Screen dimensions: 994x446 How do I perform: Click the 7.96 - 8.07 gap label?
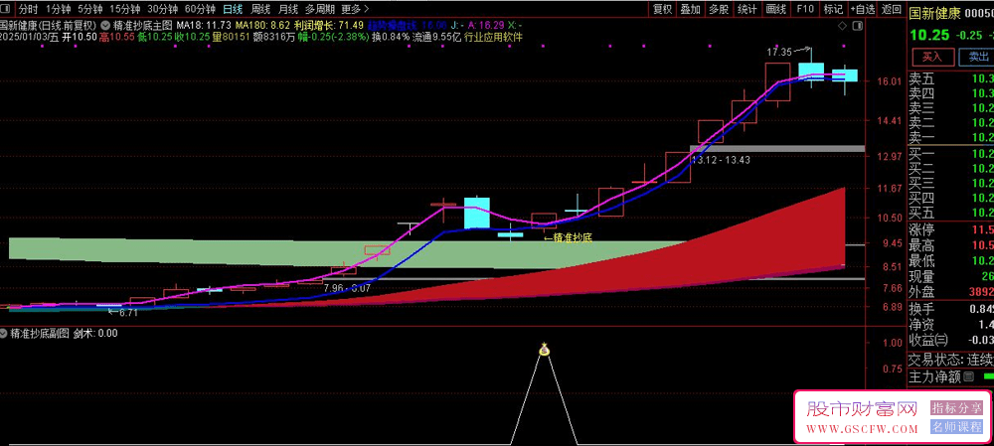pos(347,288)
